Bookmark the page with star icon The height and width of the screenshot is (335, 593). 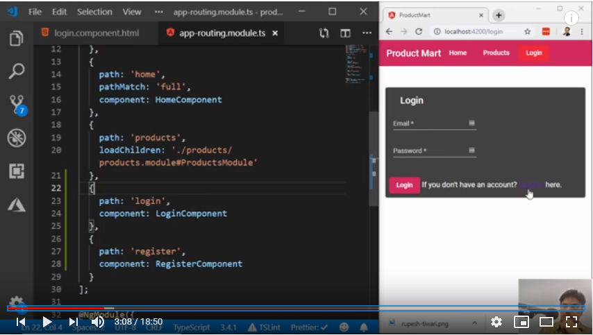[x=528, y=32]
